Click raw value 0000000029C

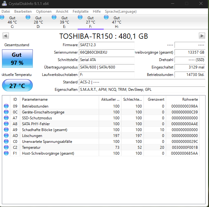(x=184, y=142)
